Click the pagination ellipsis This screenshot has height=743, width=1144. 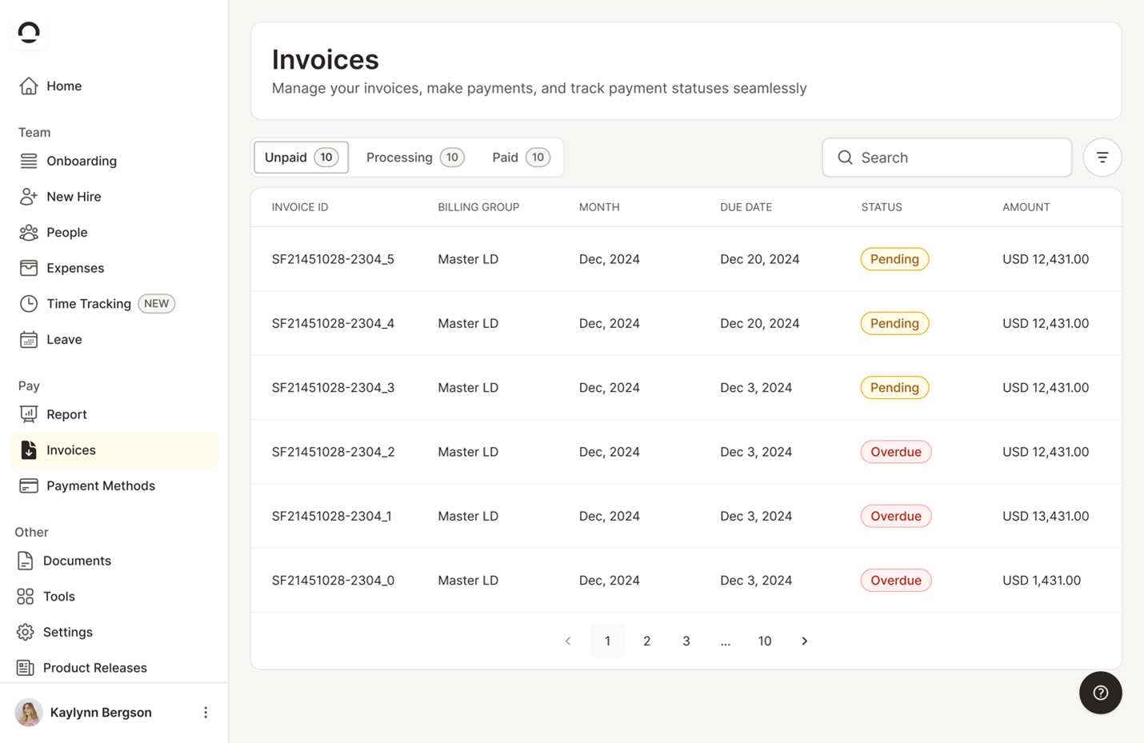point(725,641)
